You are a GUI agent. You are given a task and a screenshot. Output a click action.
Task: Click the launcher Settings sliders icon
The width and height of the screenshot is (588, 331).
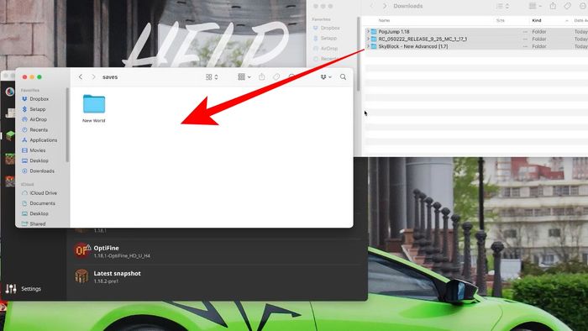pyautogui.click(x=11, y=289)
